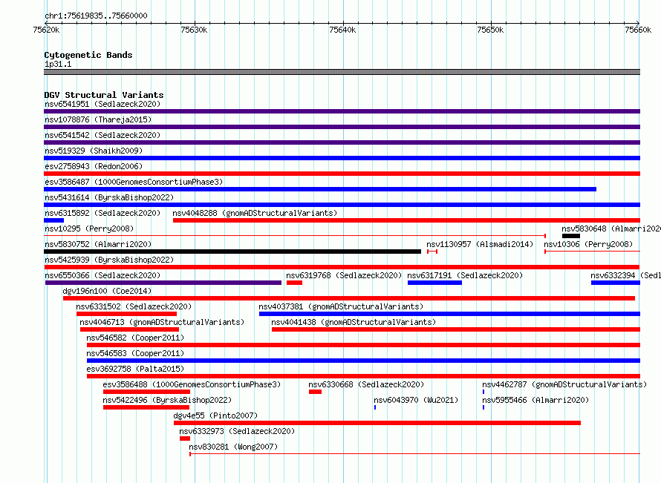Select nsv6550366 (Sedlazeck2020) label
Image resolution: width=661 pixels, height=483 pixels.
102,275
